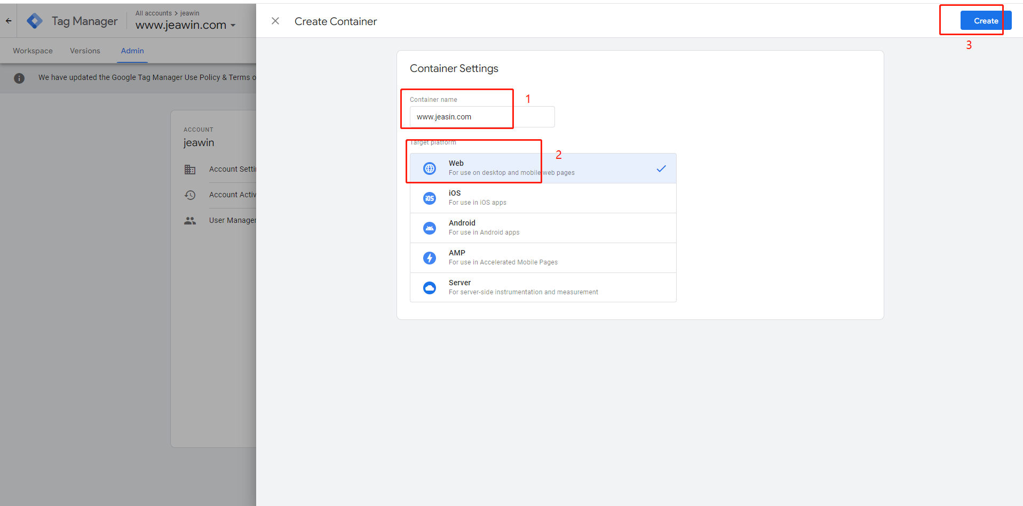Open Account Activity in the jeawin account
The width and height of the screenshot is (1023, 506).
(x=233, y=195)
